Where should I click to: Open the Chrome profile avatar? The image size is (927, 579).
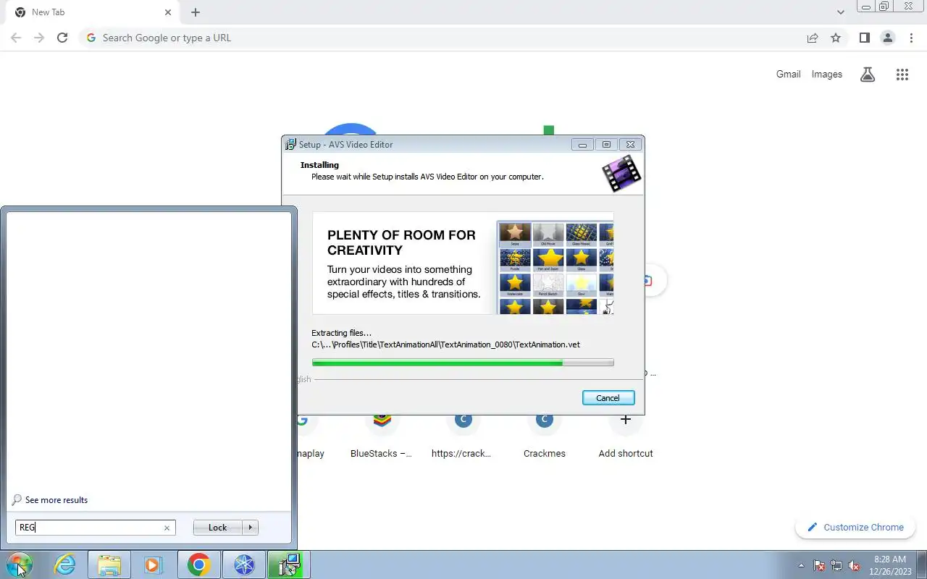[x=887, y=38]
